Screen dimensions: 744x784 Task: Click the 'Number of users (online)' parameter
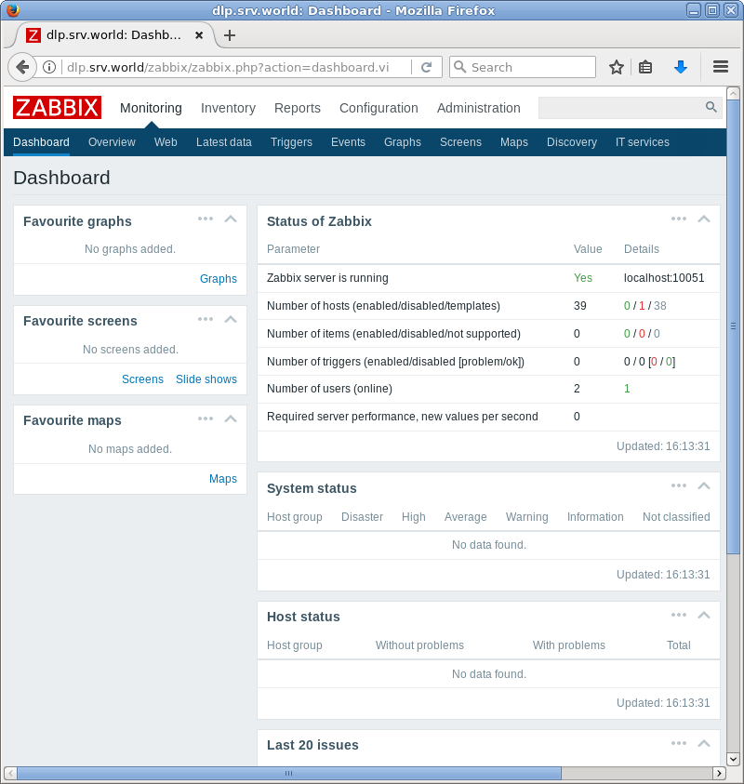click(x=329, y=389)
